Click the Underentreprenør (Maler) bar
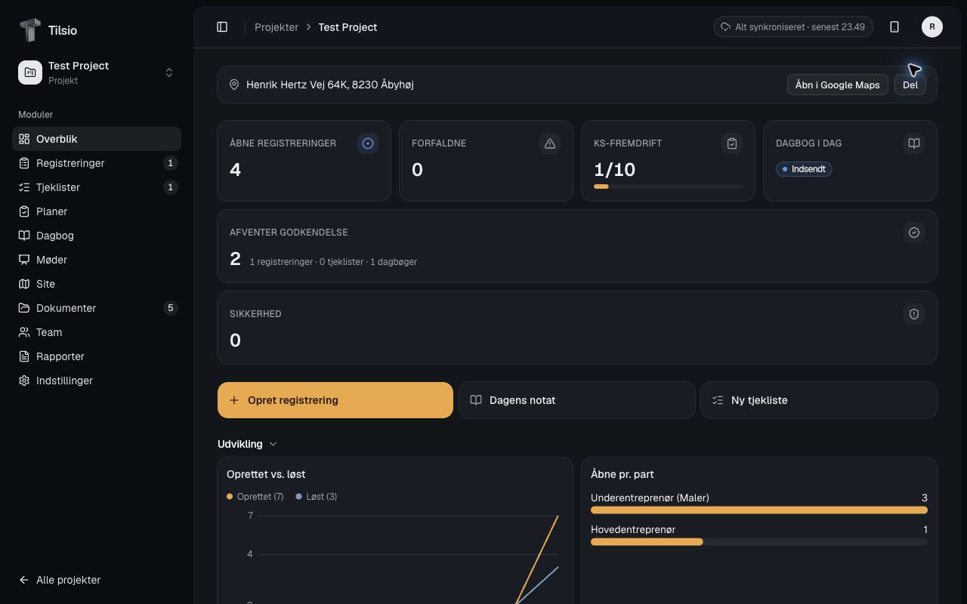 click(x=759, y=510)
